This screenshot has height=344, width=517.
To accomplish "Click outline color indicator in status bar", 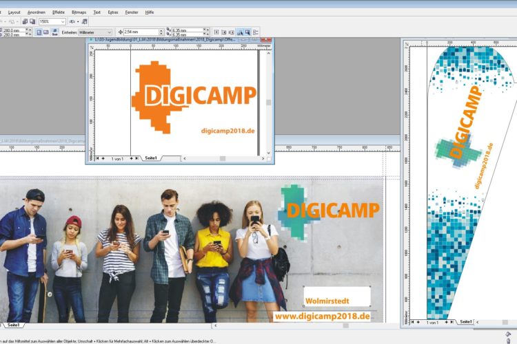I will click(x=509, y=341).
